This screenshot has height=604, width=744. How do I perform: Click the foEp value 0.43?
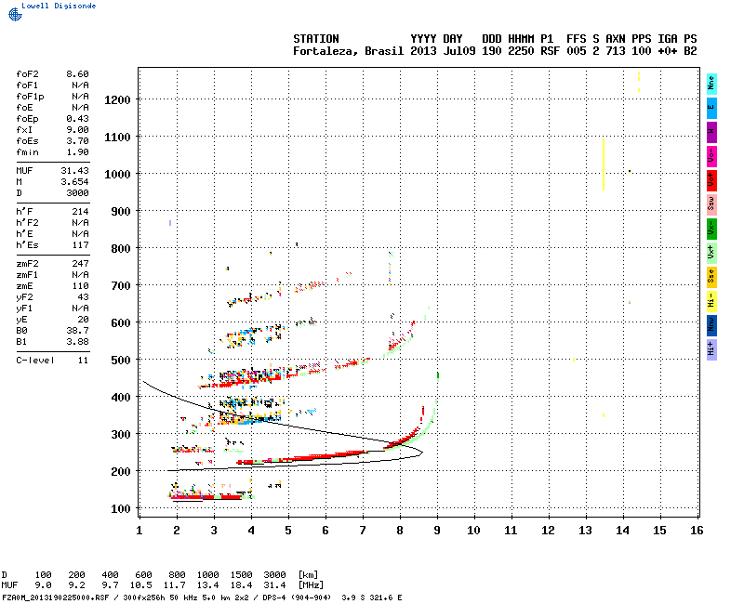pyautogui.click(x=77, y=119)
